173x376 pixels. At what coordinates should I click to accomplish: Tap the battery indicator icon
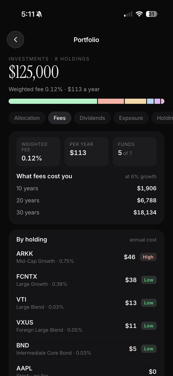(x=152, y=14)
